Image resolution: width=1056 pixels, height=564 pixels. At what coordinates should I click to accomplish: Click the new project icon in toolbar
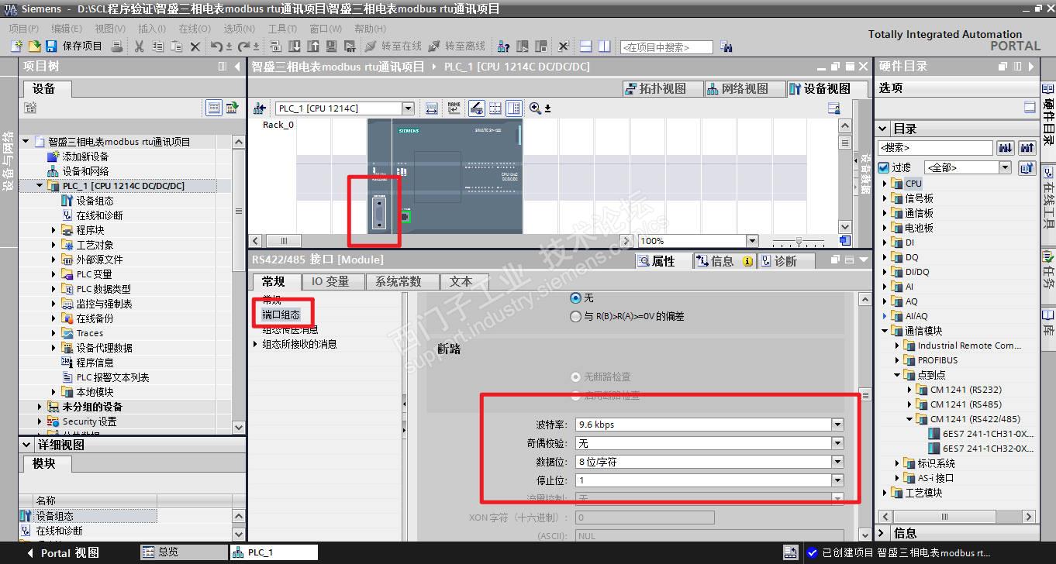tap(16, 46)
